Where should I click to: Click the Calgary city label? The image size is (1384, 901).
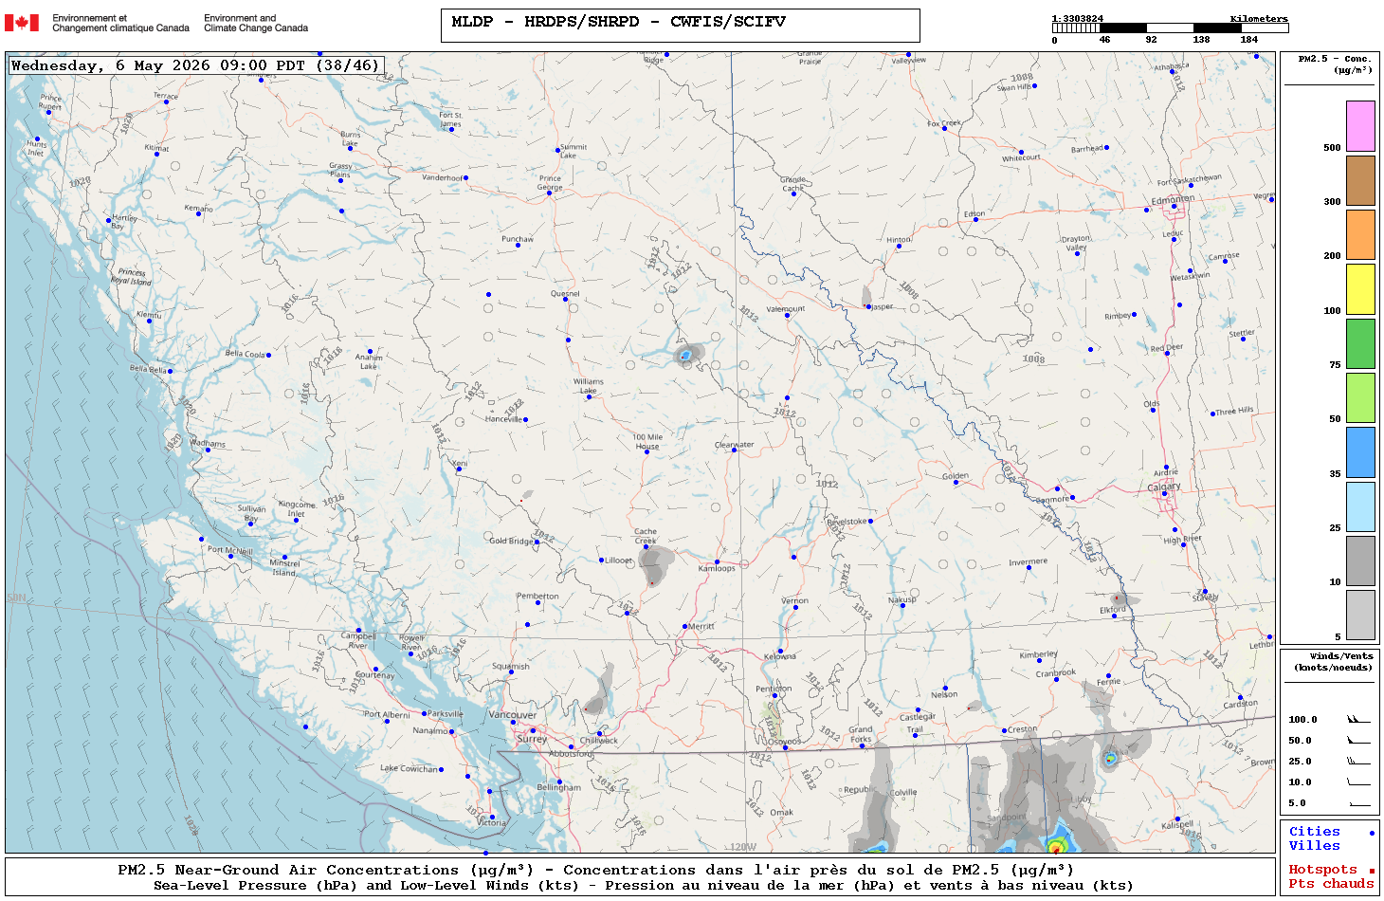click(x=1164, y=487)
